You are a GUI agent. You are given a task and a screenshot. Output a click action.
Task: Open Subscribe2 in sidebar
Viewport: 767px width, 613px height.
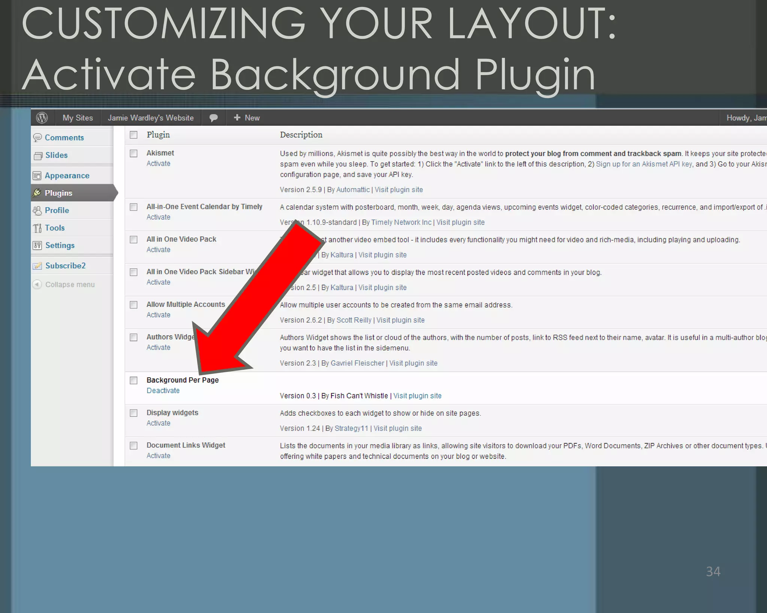tap(66, 266)
